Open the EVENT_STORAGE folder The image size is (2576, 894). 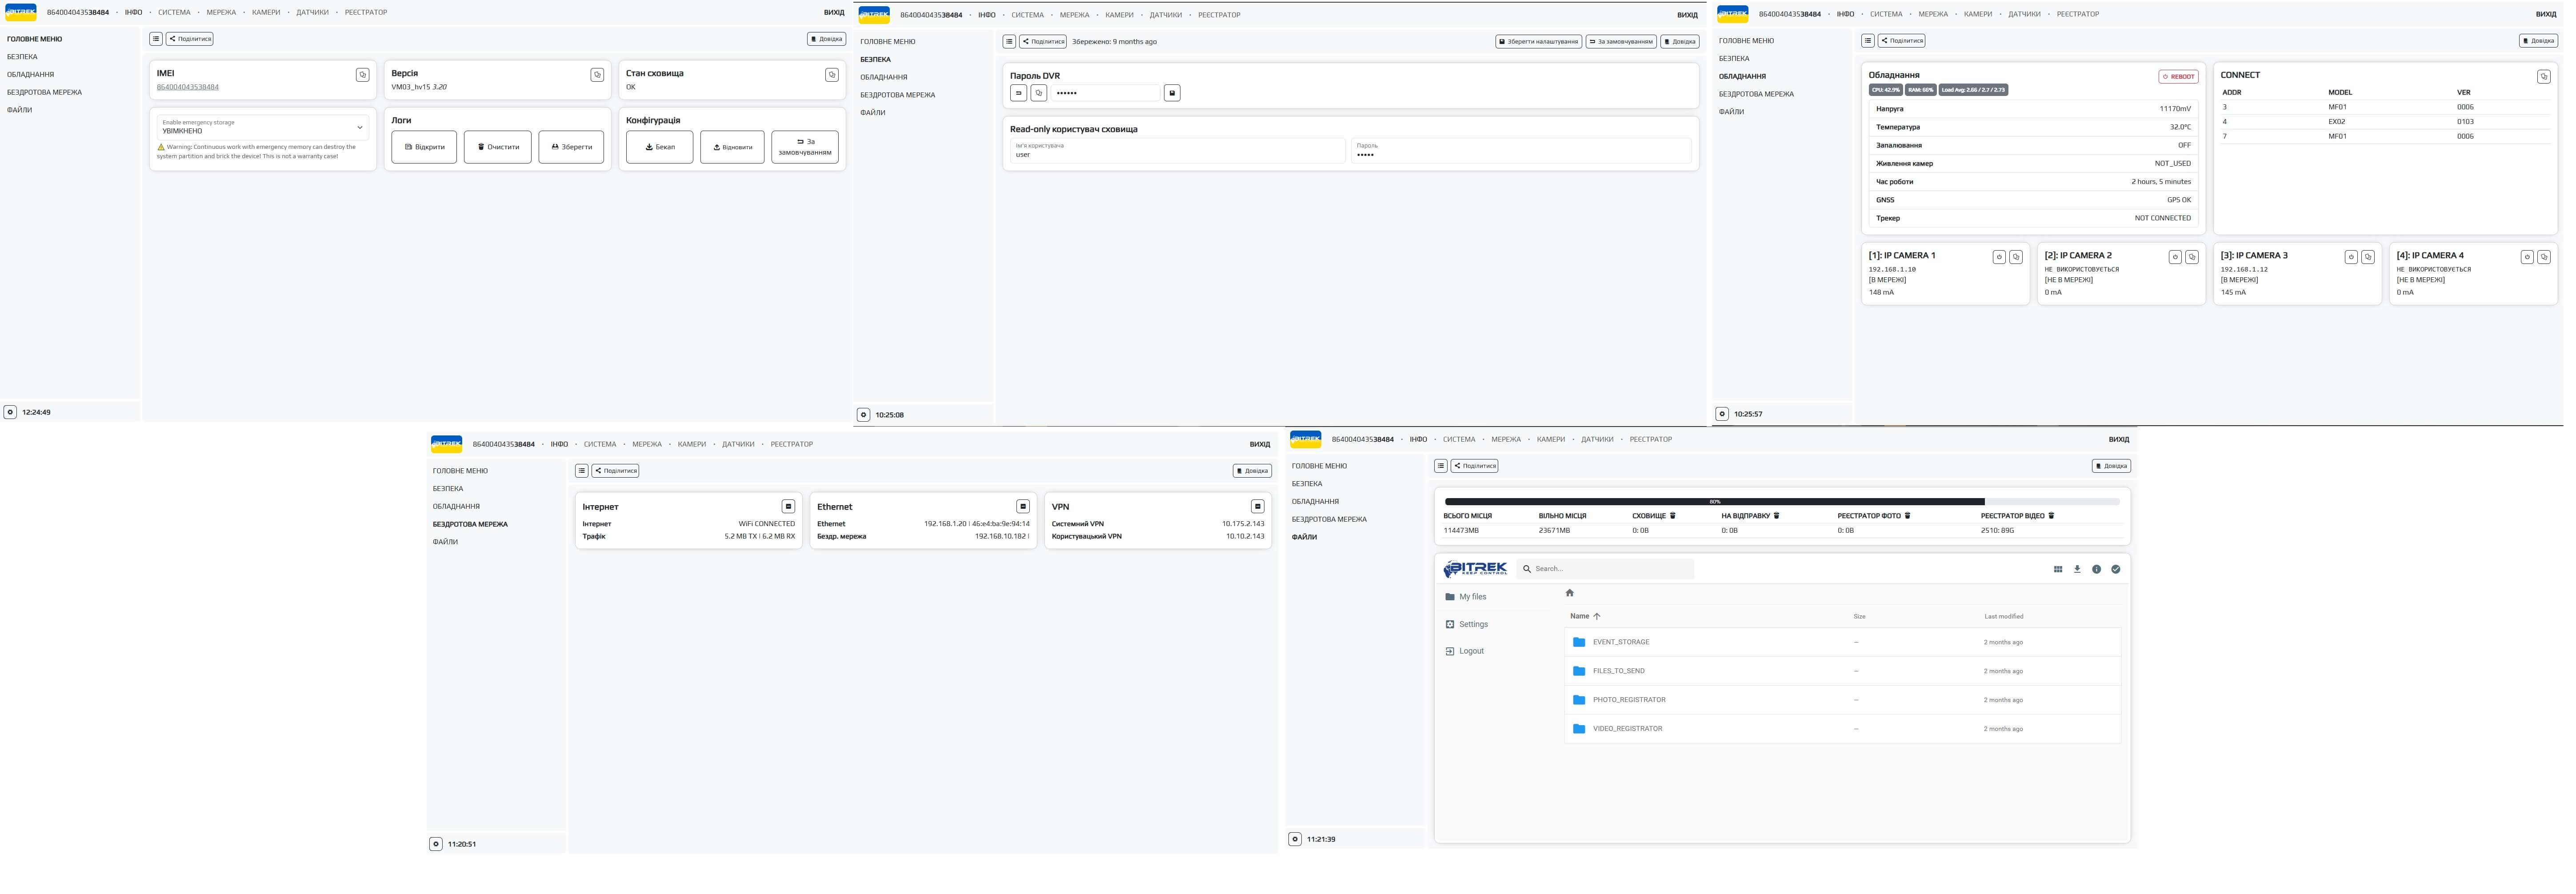pyautogui.click(x=1621, y=642)
